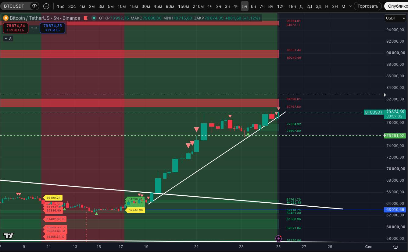Screen dimensions: 408x252
Task: Switch to the 30с timeframe
Action: 72,6
